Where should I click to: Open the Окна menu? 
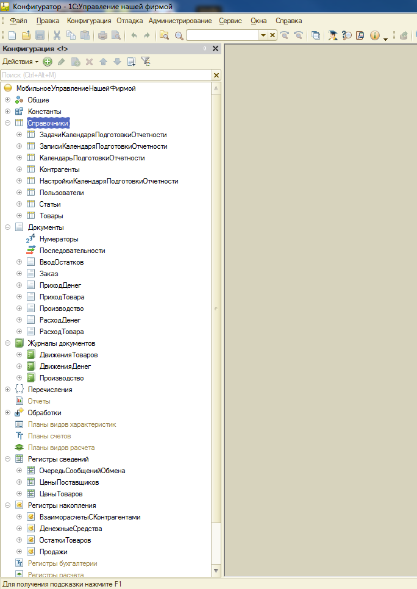[x=258, y=21]
